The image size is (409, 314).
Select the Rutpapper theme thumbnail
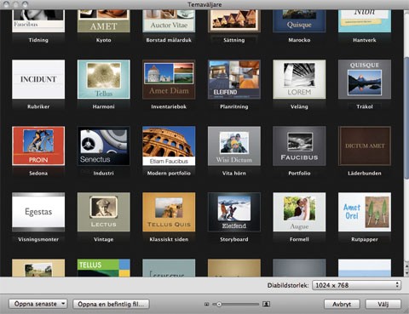365,212
